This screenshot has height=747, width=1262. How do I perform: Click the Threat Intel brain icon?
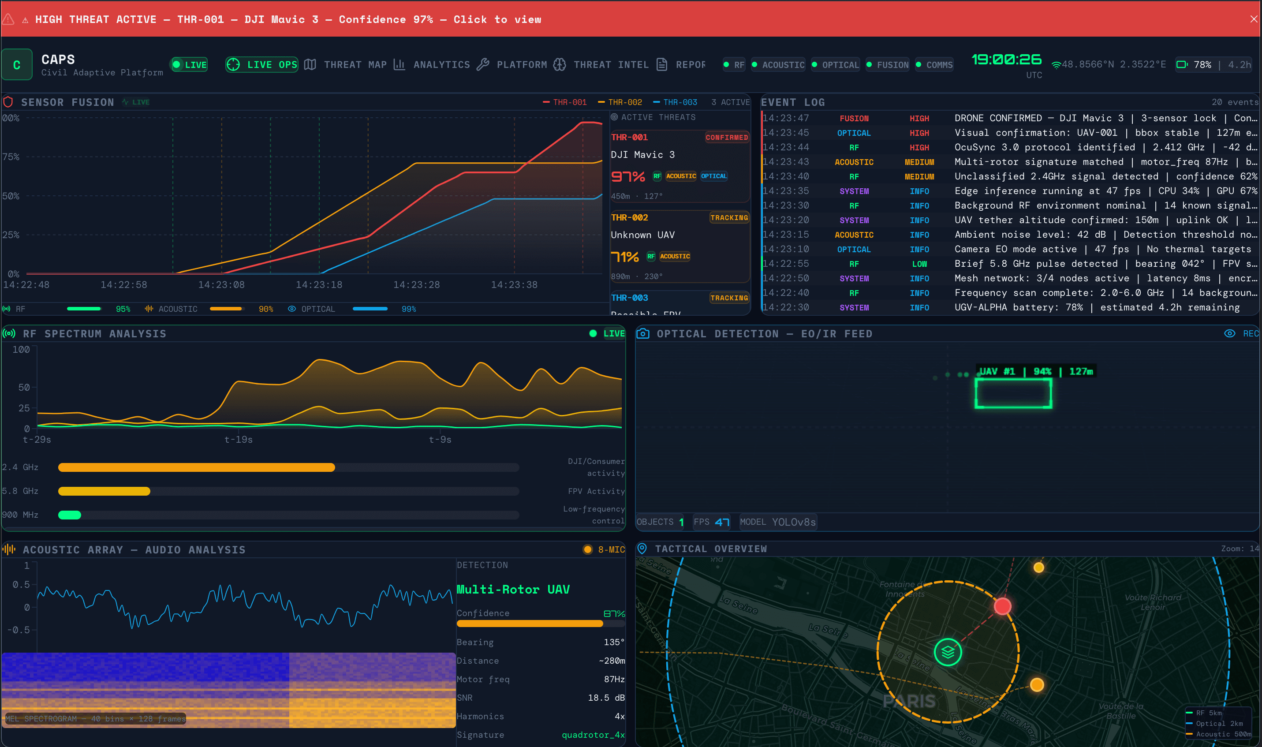[x=560, y=64]
